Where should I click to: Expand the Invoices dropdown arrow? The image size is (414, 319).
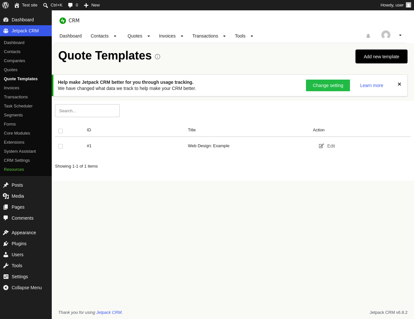[x=182, y=36]
